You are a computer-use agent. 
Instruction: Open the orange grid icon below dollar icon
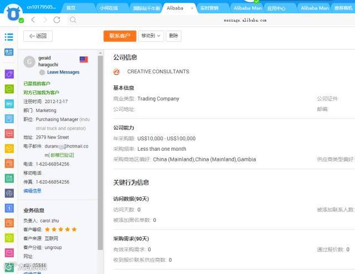[x=9, y=223]
